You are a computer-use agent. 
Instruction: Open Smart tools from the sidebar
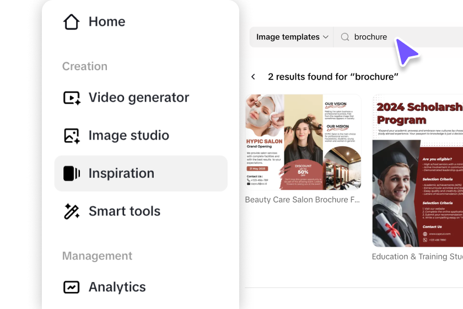point(124,211)
